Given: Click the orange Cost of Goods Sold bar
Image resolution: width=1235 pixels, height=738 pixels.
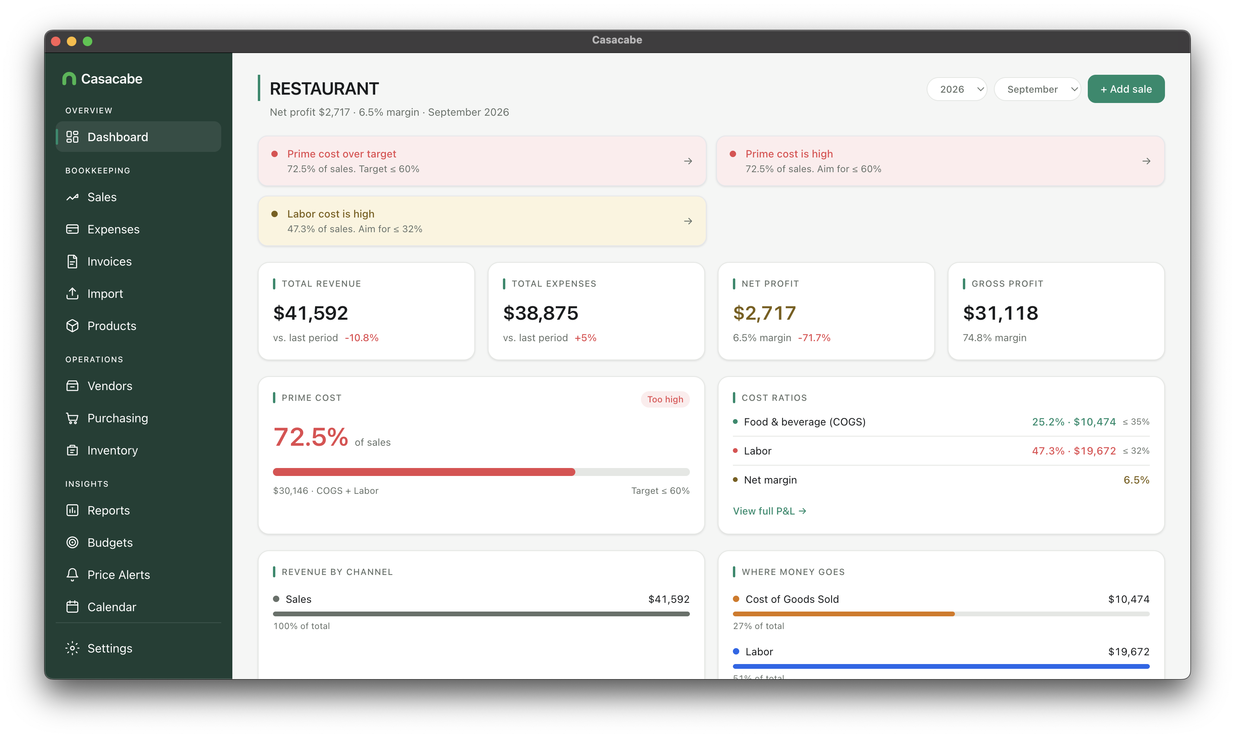Looking at the screenshot, I should pyautogui.click(x=844, y=614).
